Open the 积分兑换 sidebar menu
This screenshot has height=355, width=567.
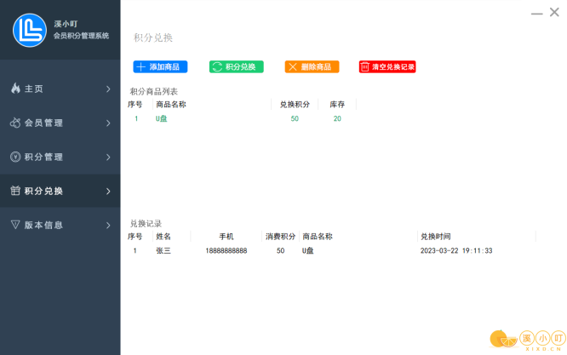pyautogui.click(x=60, y=191)
